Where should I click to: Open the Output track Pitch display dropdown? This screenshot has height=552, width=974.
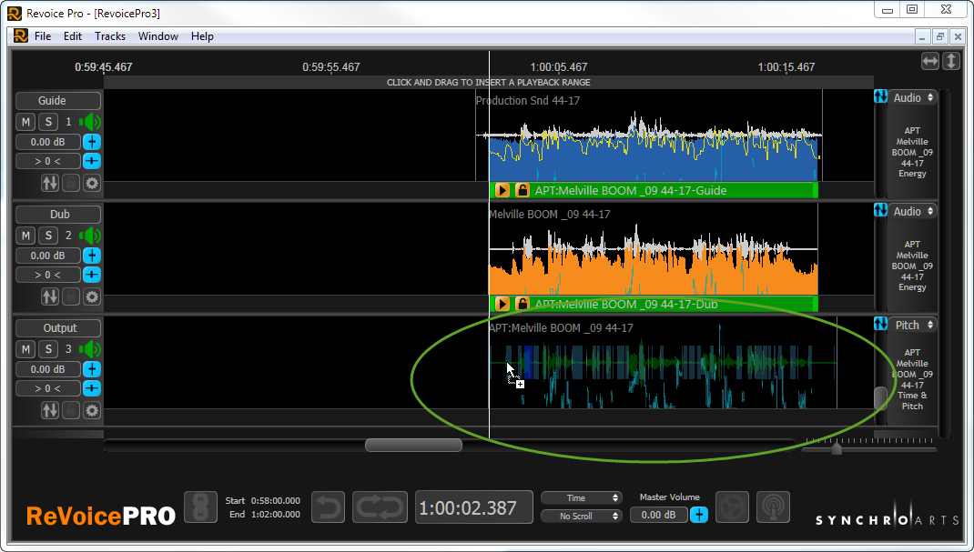tap(913, 325)
